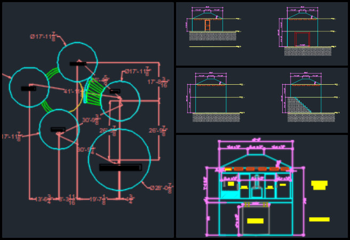Click the Ø28'-0 7/8 diameter dimension label

(162, 187)
